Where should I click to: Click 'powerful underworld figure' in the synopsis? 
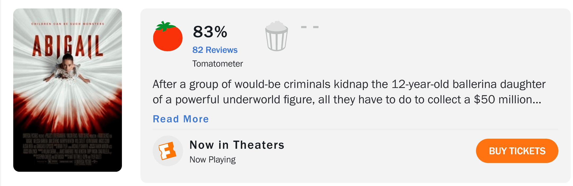coord(245,100)
